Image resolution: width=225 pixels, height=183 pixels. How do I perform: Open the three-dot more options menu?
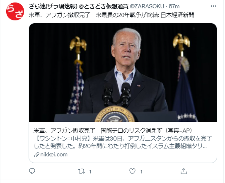pyautogui.click(x=213, y=6)
